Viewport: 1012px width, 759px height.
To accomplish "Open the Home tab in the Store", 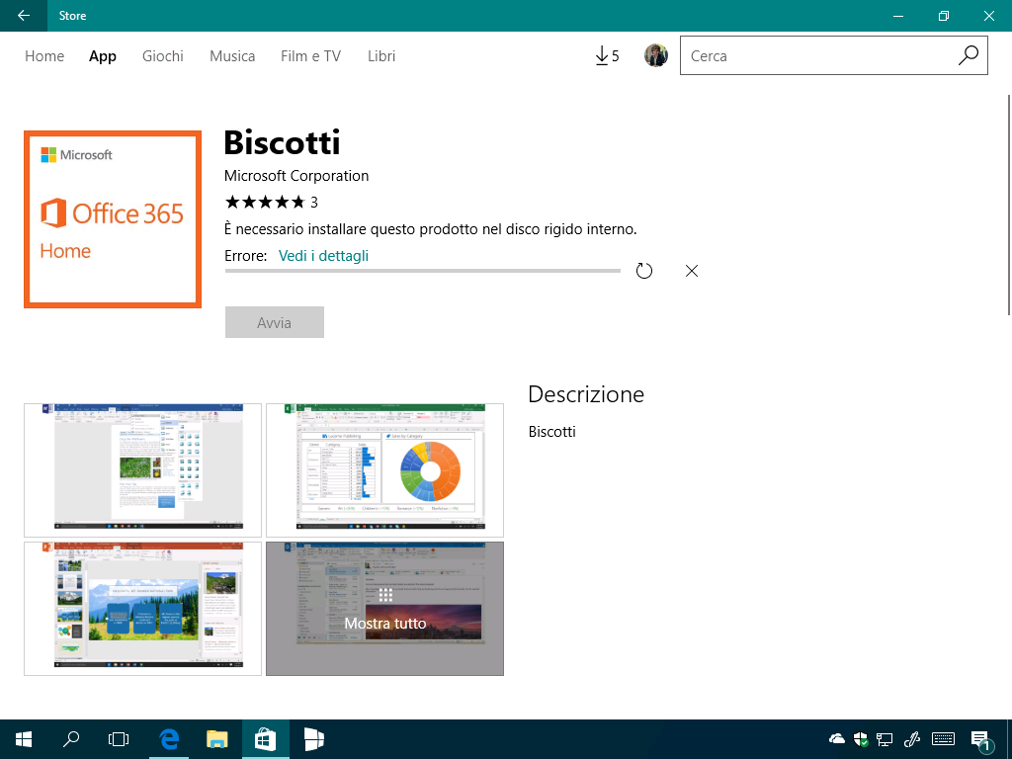I will click(44, 56).
